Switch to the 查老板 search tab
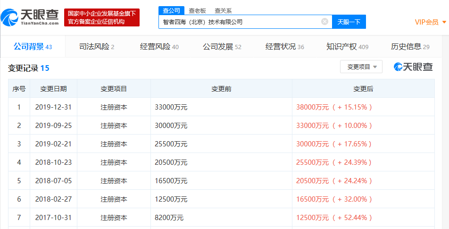This screenshot has height=229, width=449. [197, 10]
